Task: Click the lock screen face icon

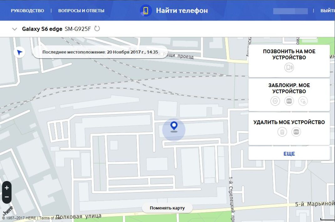Action: (x=275, y=101)
